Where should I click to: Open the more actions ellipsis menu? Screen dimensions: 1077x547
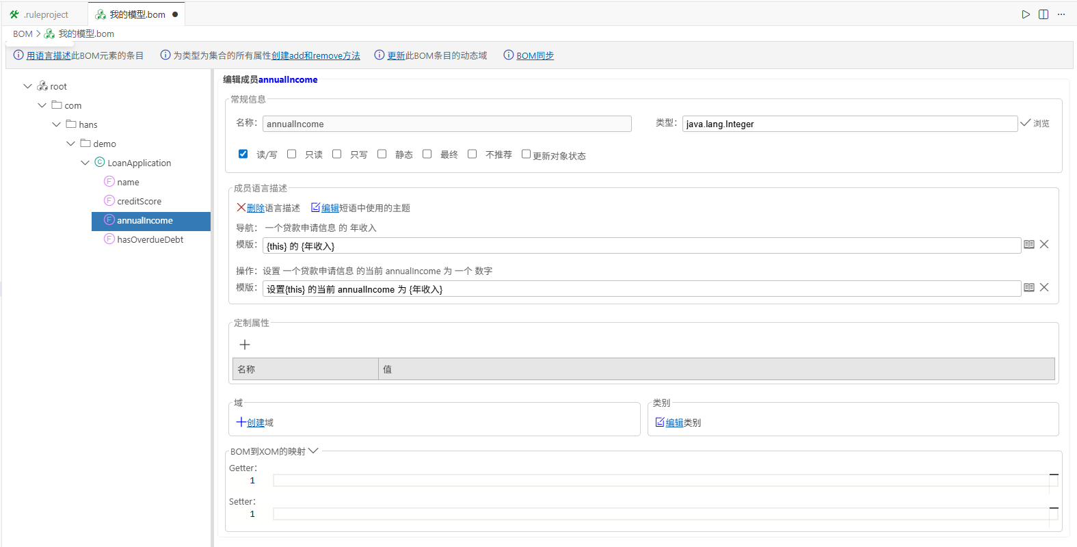(1061, 14)
